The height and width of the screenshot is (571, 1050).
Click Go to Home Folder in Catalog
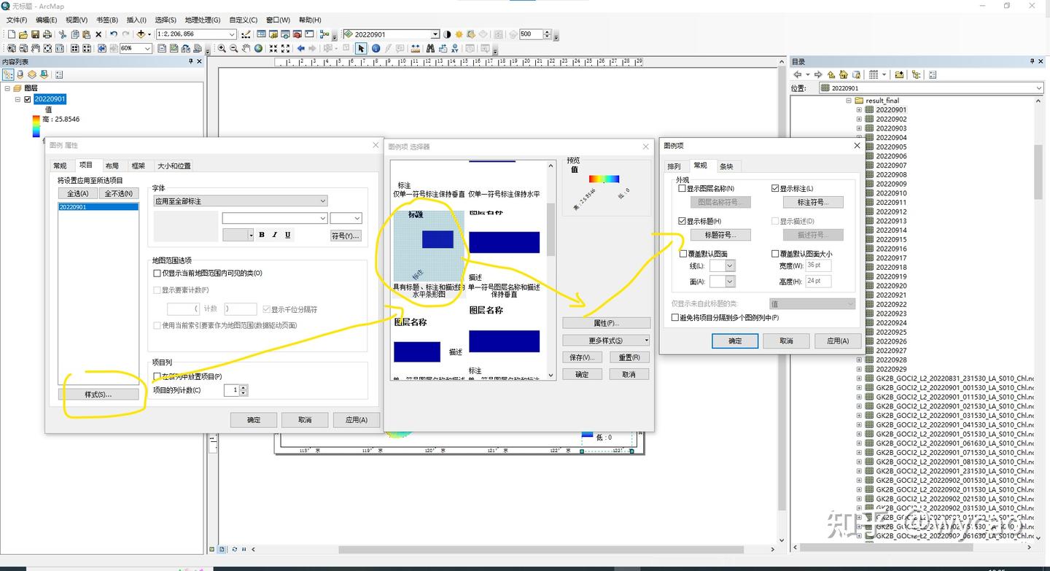pyautogui.click(x=844, y=74)
